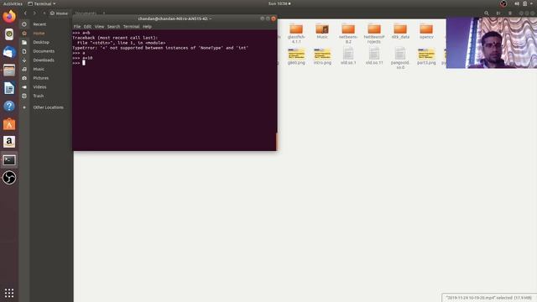
Task: Select Music folder in file grid
Action: click(x=322, y=32)
